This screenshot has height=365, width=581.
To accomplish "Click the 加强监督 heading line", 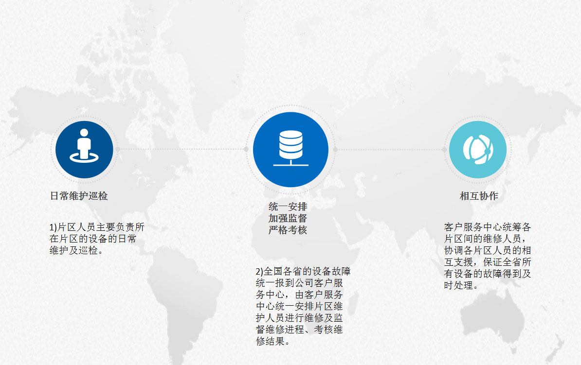I will [288, 218].
